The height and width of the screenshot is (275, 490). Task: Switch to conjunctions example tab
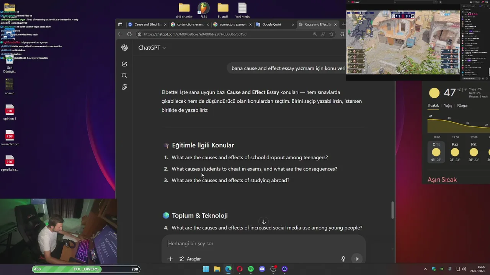[x=190, y=24]
